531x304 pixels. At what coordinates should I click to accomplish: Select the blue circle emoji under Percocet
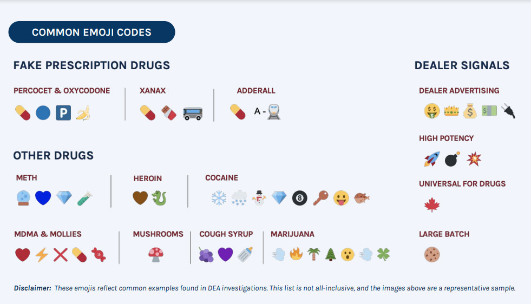pos(43,113)
